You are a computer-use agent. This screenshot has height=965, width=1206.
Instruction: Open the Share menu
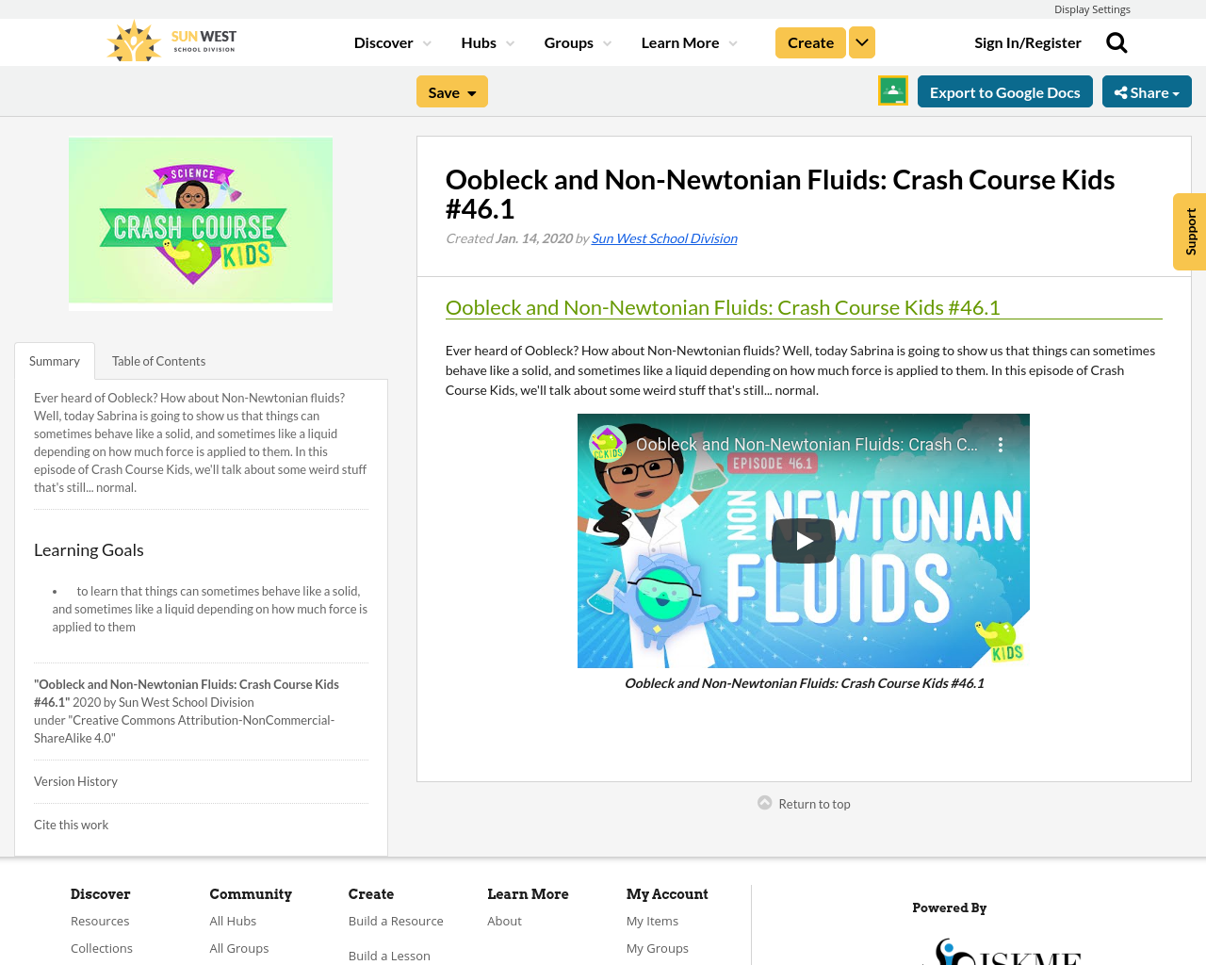coord(1146,91)
